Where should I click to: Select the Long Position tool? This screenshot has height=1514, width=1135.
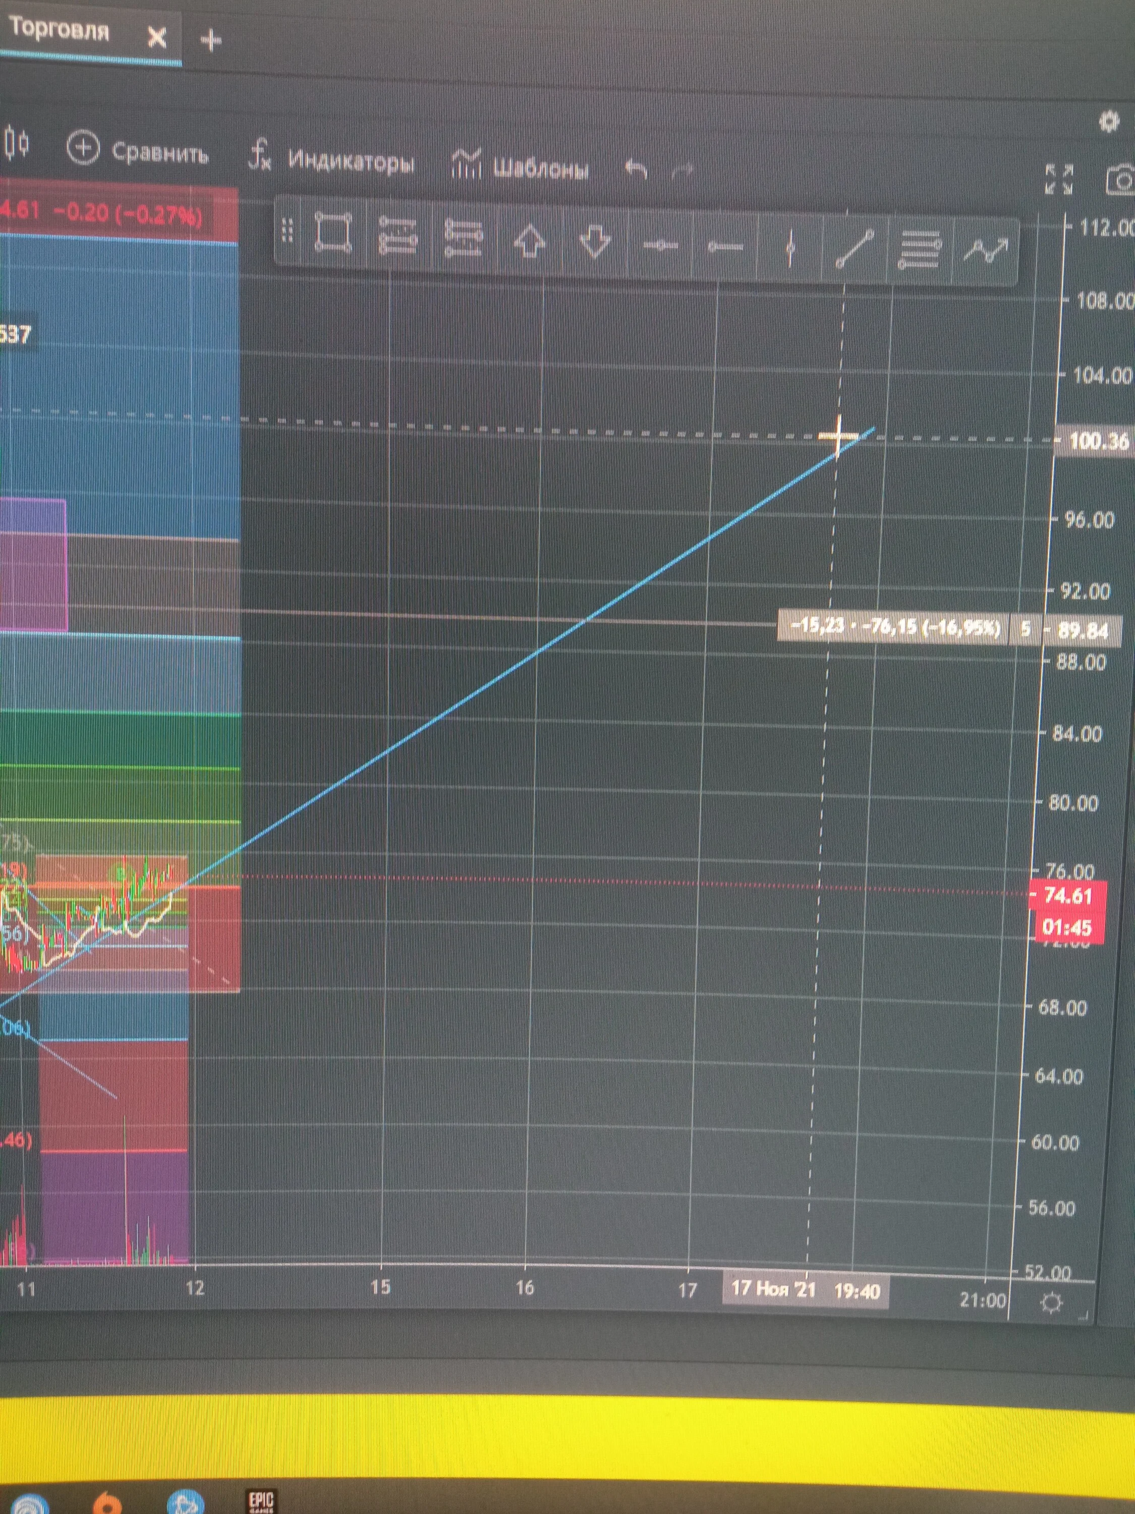click(397, 236)
